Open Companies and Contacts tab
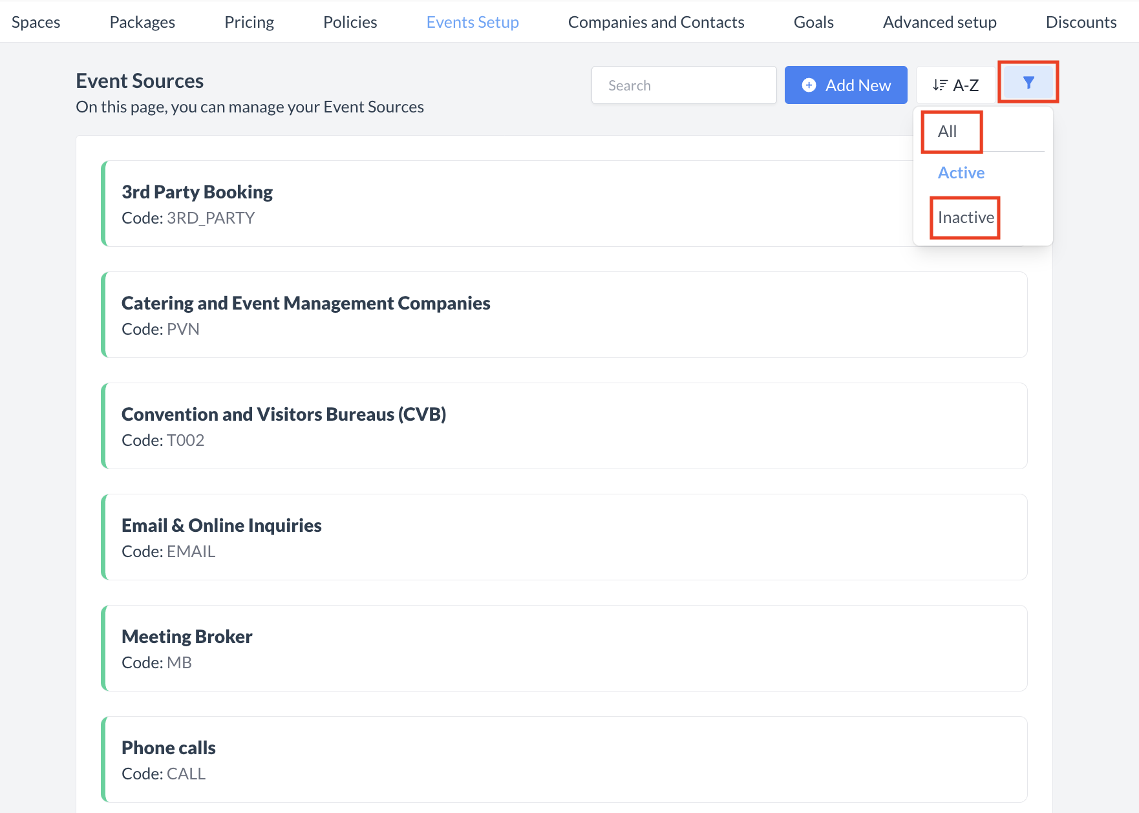1139x813 pixels. point(656,22)
